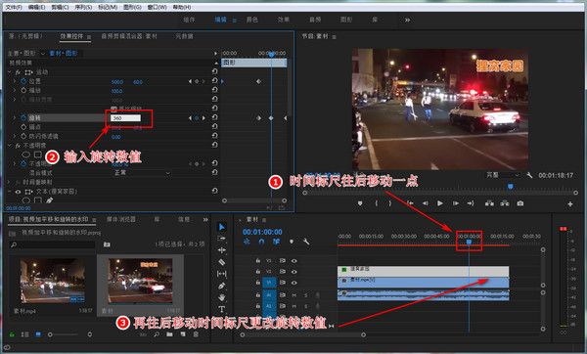Expand Time Remapping effect
The image size is (587, 354).
[9, 182]
